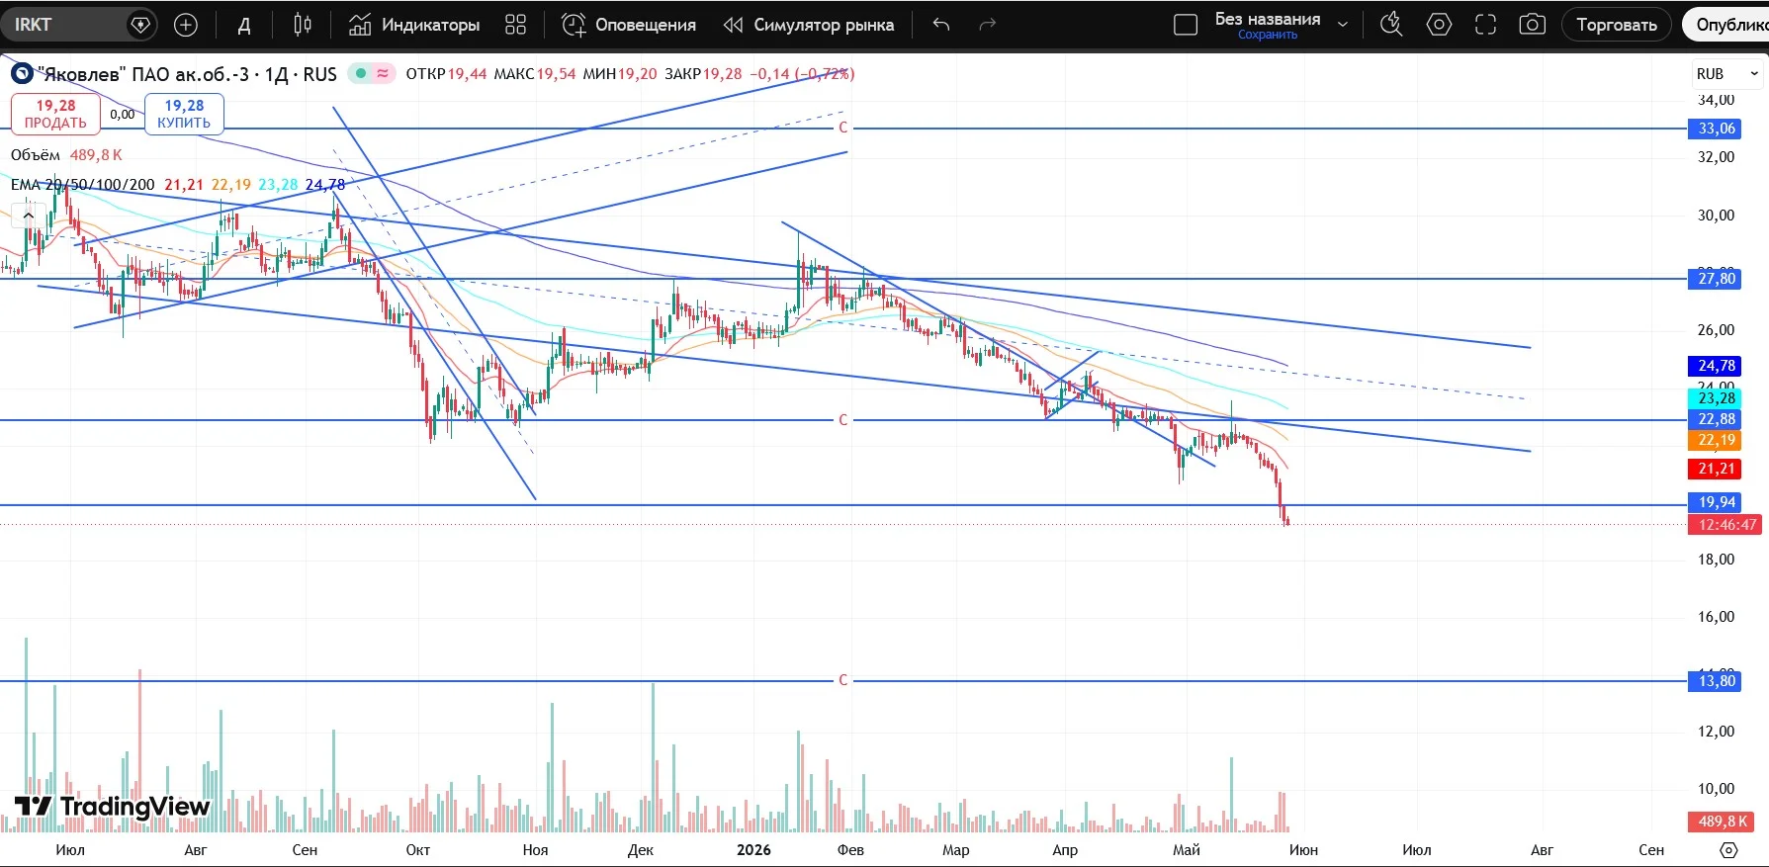Take a chart snapshot with camera icon

click(1532, 25)
